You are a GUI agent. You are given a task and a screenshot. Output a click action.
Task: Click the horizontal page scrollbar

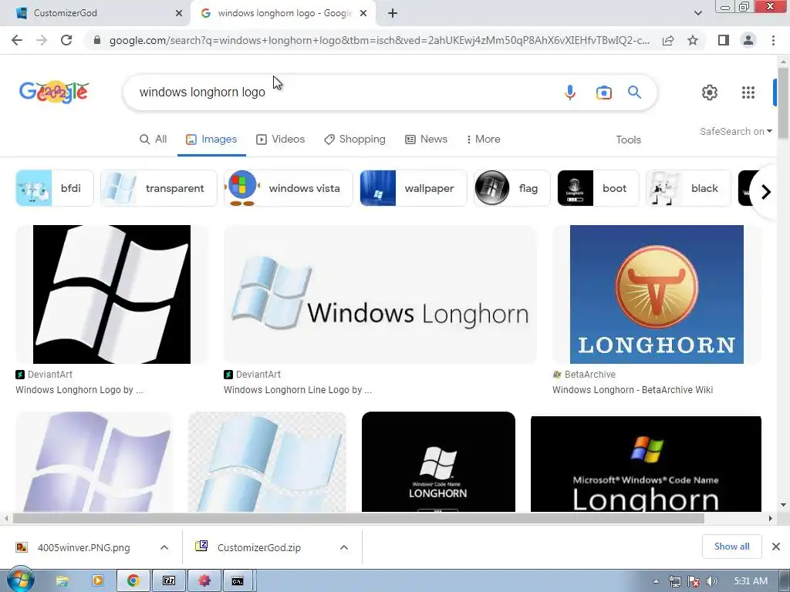(x=358, y=518)
